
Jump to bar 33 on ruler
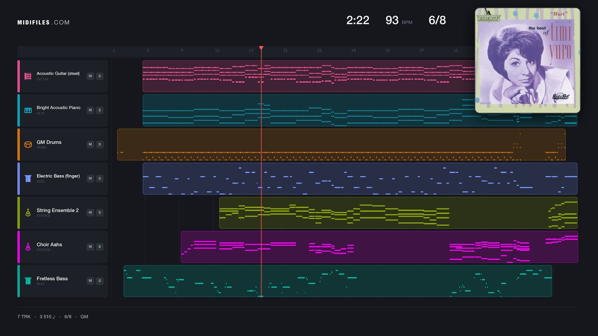[x=388, y=51]
